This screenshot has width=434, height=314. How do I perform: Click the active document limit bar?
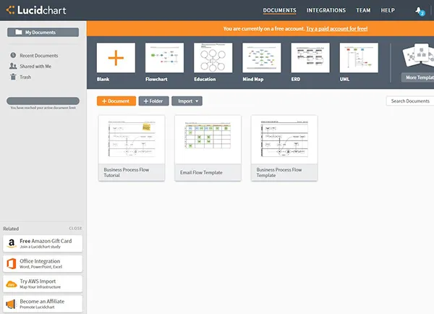(x=43, y=101)
